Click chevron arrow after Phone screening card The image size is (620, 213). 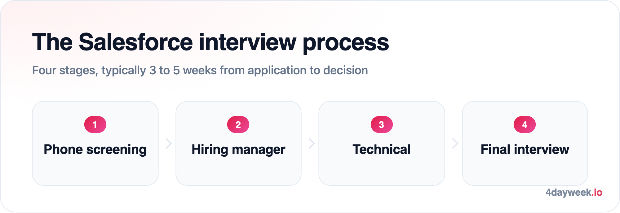pos(169,143)
